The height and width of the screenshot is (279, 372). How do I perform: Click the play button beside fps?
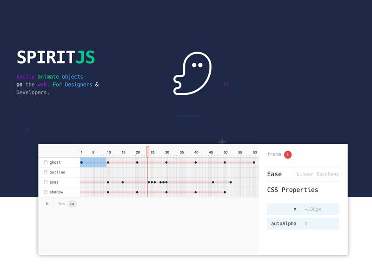(x=47, y=204)
